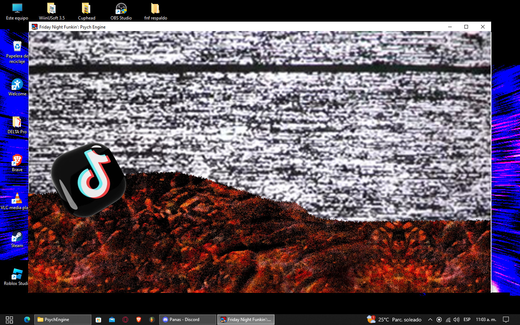Open the fnf respaldo folder
The image size is (520, 325).
coord(155,11)
